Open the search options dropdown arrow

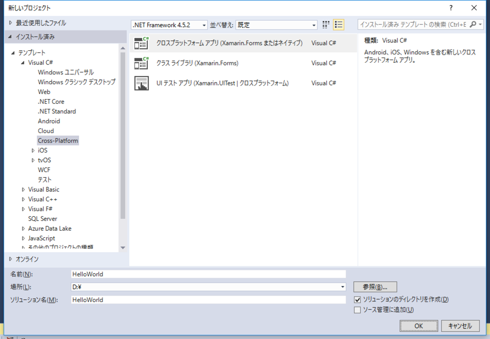(480, 25)
